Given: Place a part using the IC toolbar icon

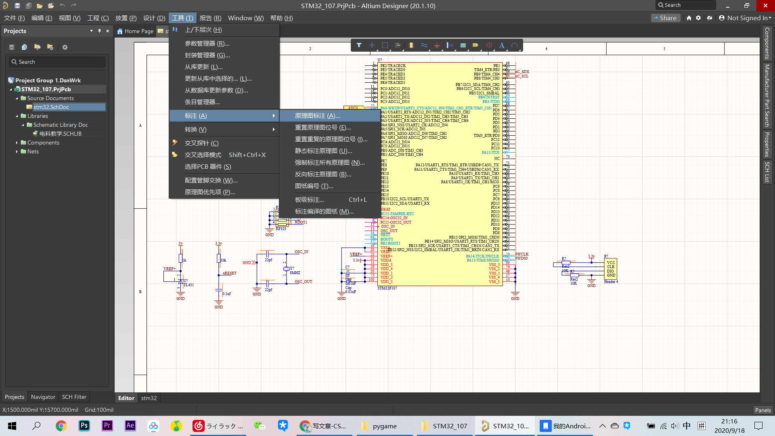Looking at the screenshot, I should [411, 45].
